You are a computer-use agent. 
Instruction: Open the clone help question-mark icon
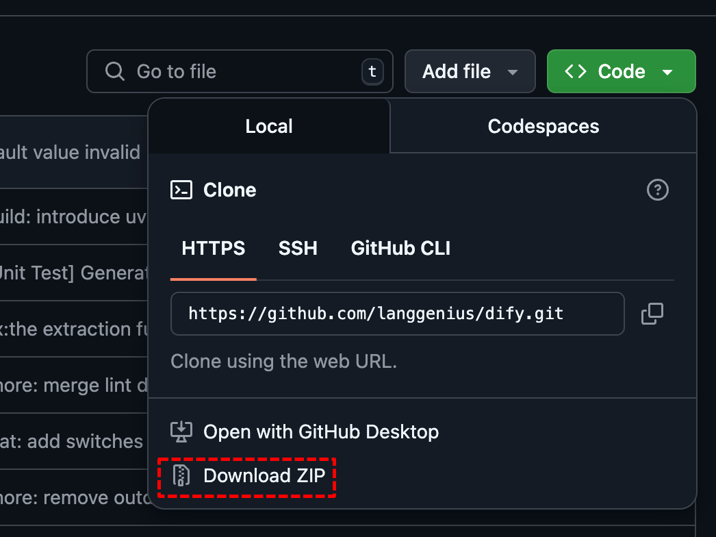(x=658, y=190)
